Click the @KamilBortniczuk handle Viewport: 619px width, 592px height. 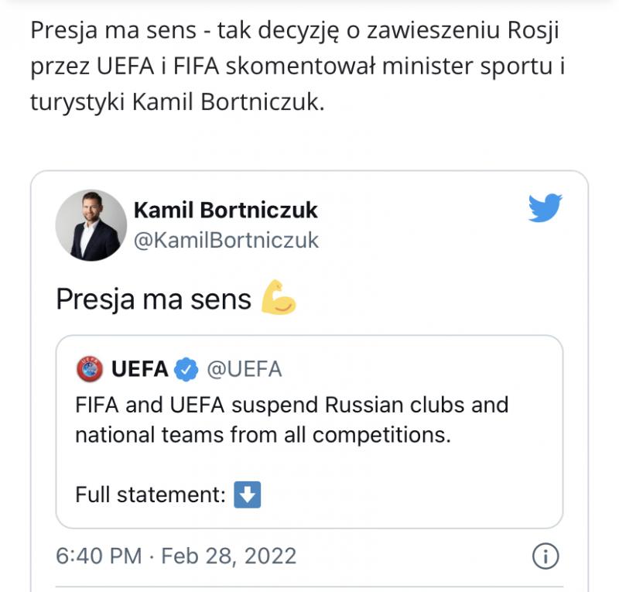pyautogui.click(x=226, y=240)
